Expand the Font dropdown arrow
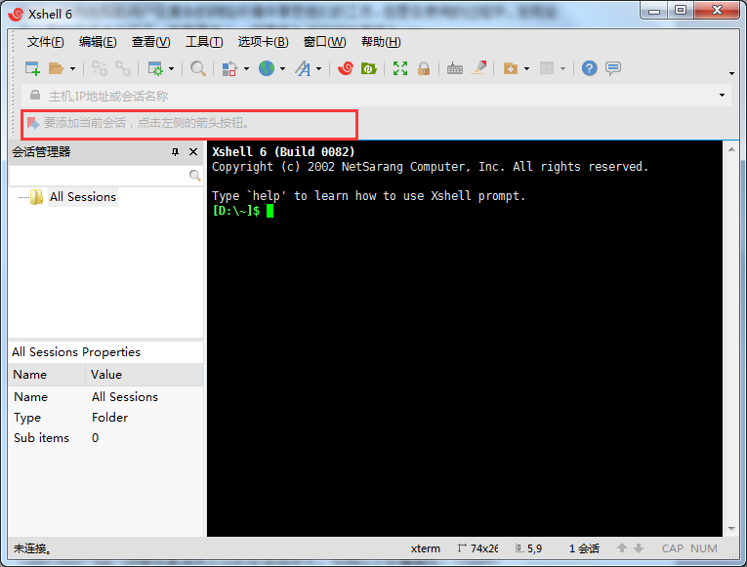This screenshot has width=747, height=567. pyautogui.click(x=318, y=69)
